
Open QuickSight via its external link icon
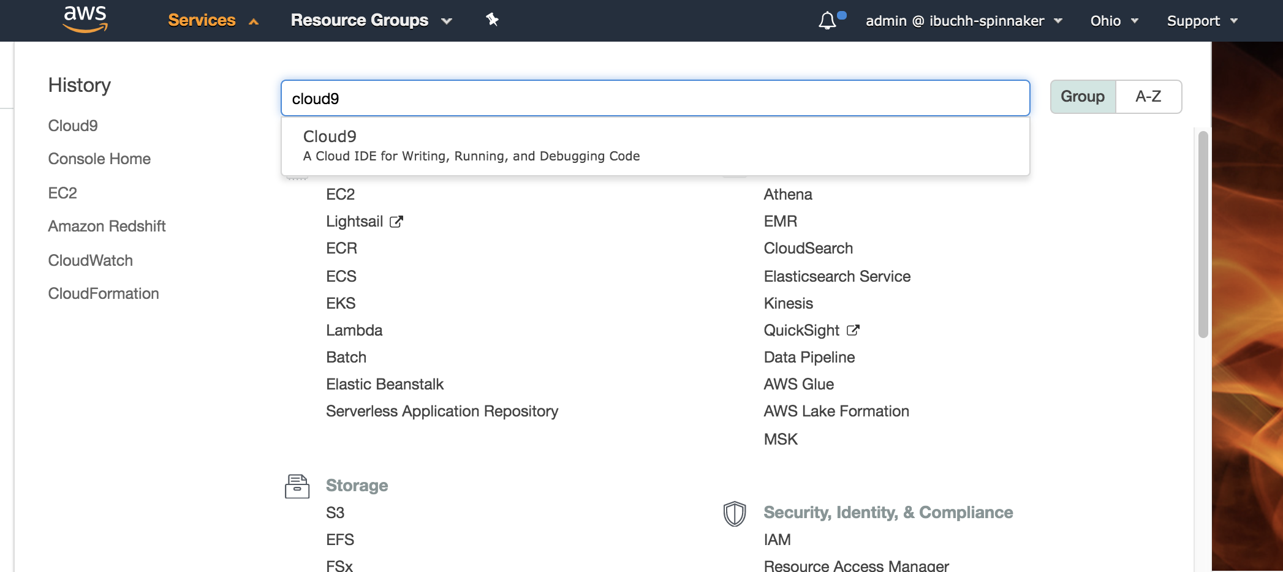[853, 330]
